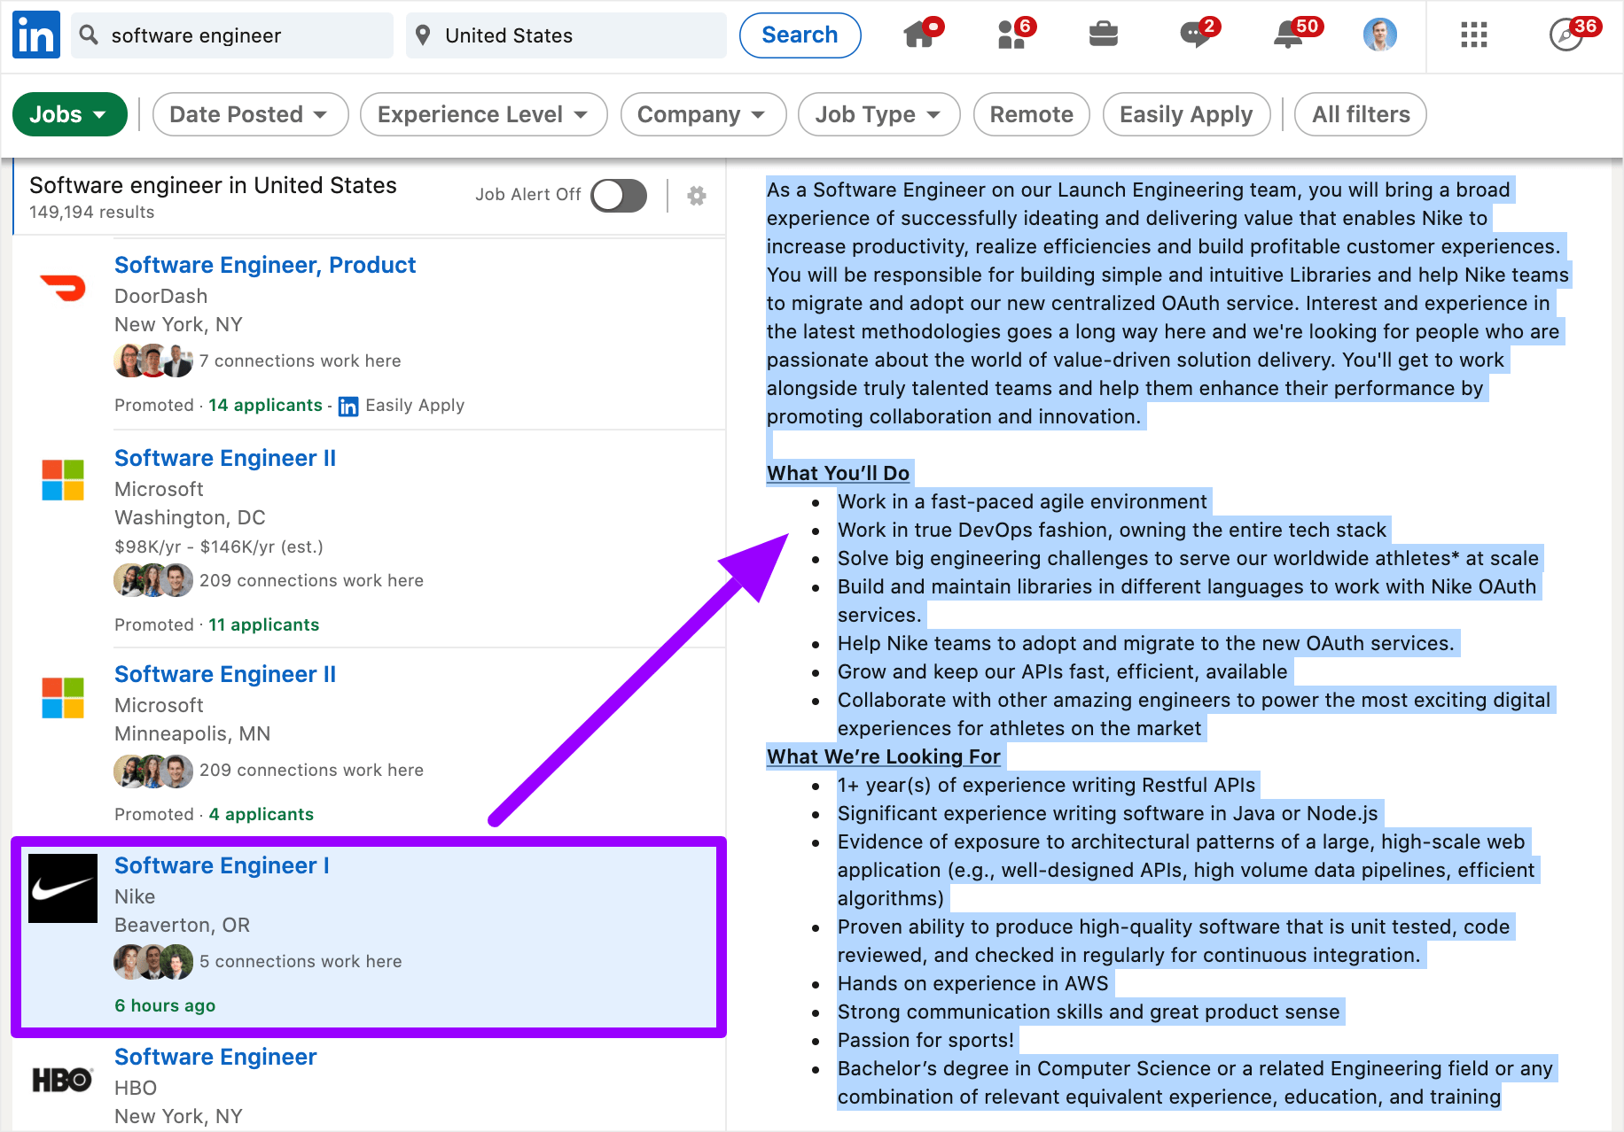Viewport: 1624px width, 1132px height.
Task: Open My Network people icon
Action: click(x=1011, y=35)
